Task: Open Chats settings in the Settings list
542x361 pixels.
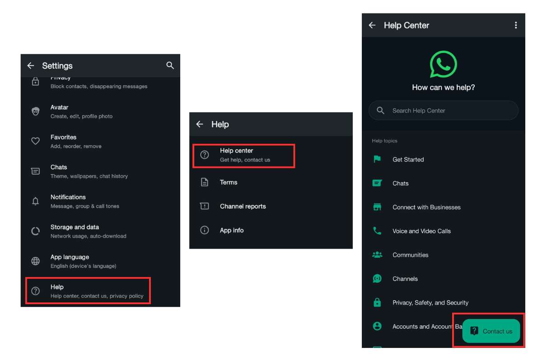Action: point(100,171)
